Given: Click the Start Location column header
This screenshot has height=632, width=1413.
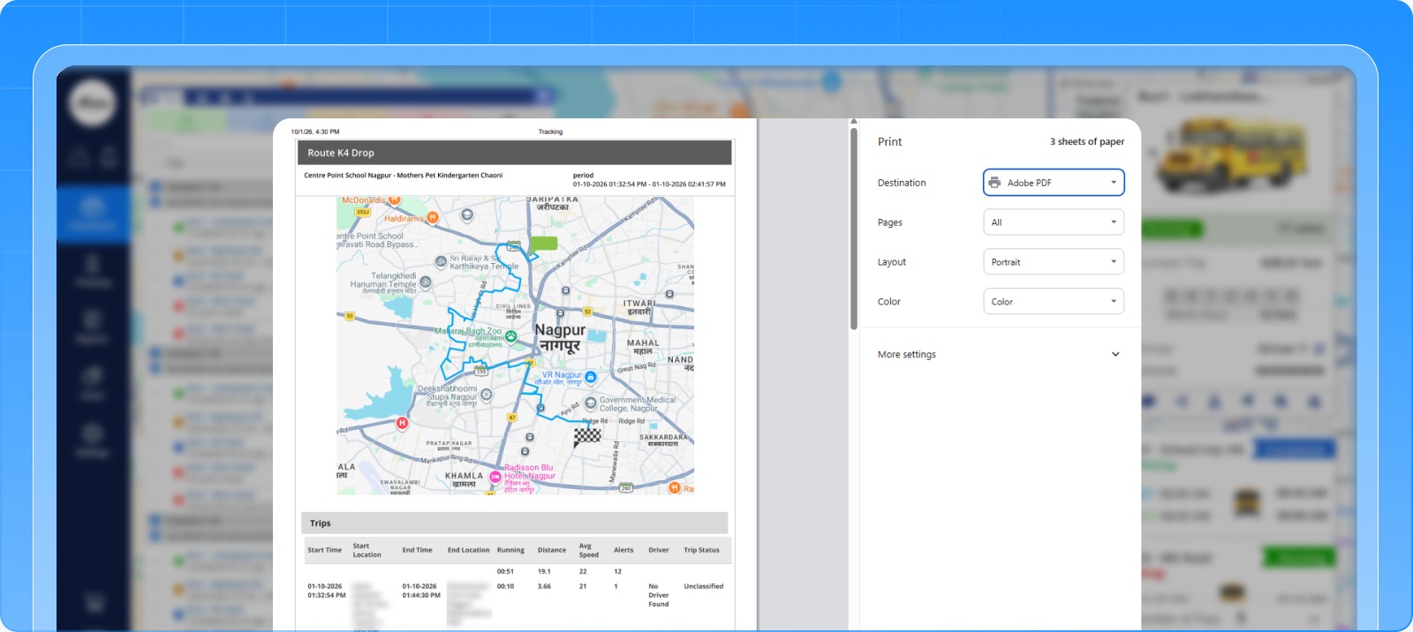Looking at the screenshot, I should click(x=367, y=550).
